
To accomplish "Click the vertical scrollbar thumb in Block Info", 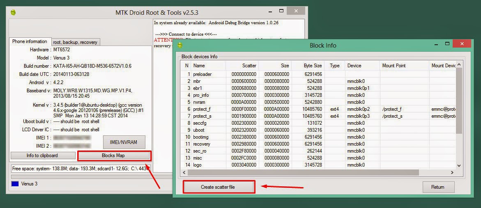I will tap(459, 101).
